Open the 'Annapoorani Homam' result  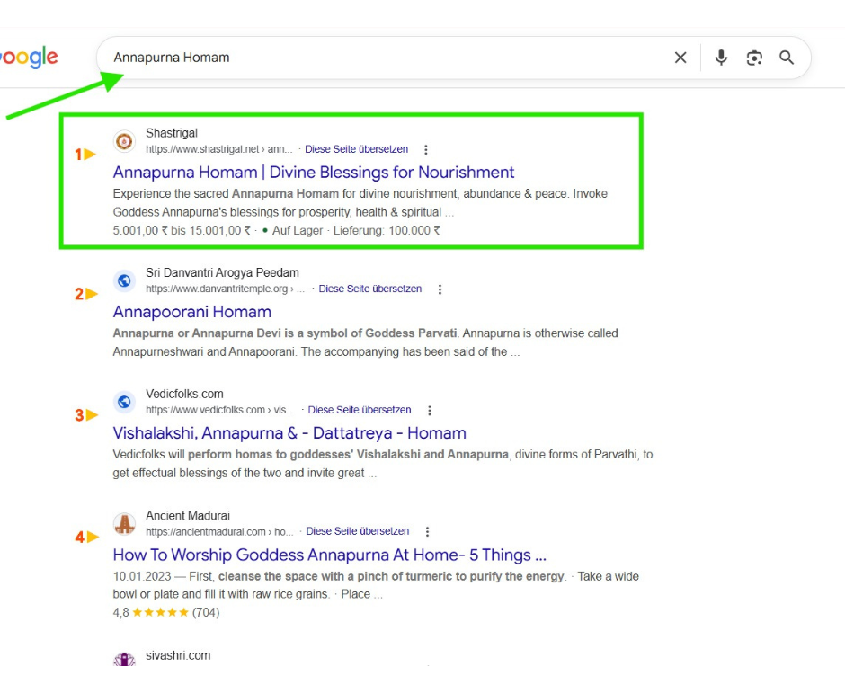click(x=191, y=312)
